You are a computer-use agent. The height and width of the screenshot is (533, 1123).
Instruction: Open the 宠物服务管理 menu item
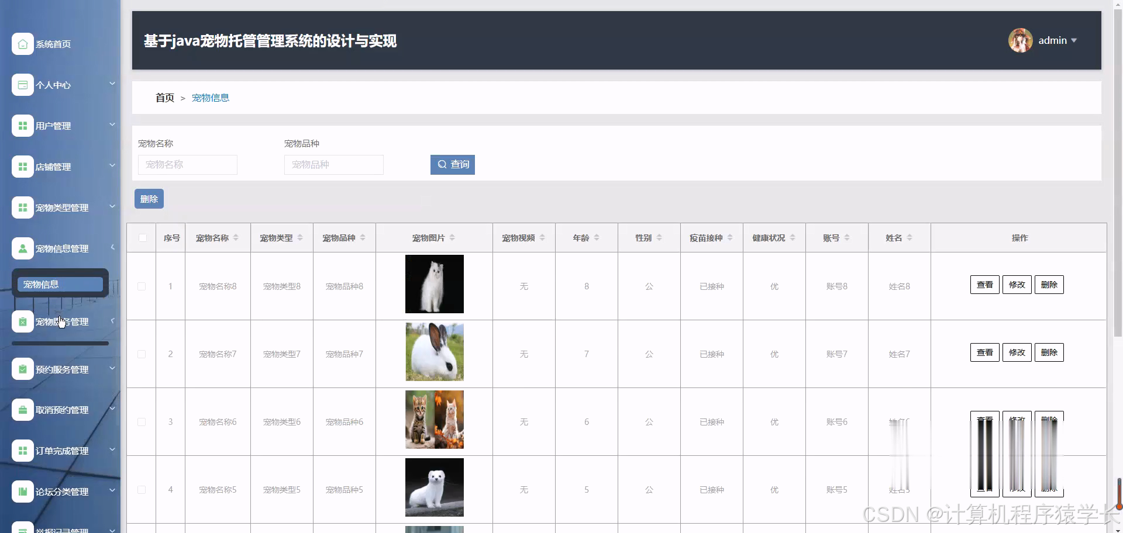tap(62, 321)
